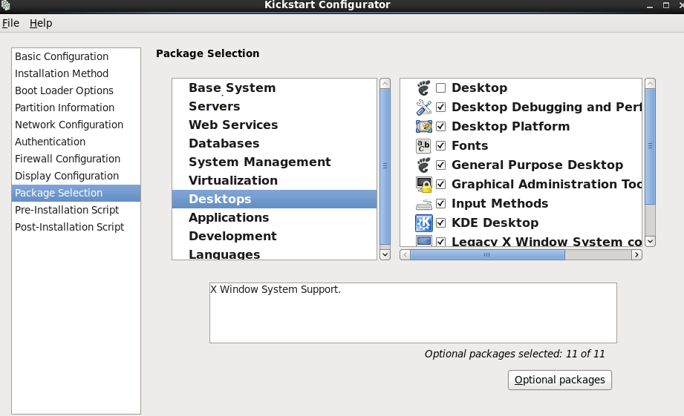Choose the Web Services category
This screenshot has width=684, height=416.
pos(274,125)
